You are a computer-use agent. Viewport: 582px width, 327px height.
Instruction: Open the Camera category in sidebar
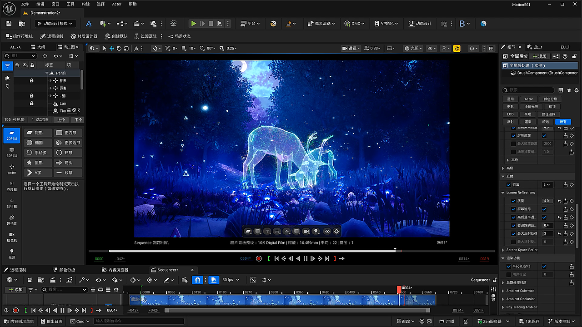[12, 237]
